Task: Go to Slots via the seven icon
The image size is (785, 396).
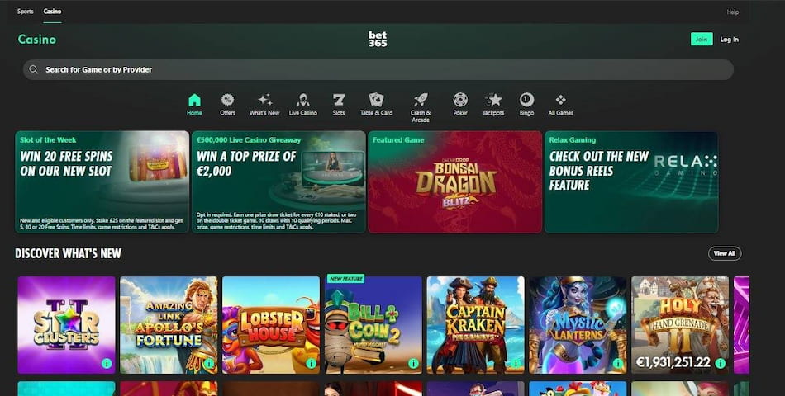Action: pyautogui.click(x=339, y=101)
